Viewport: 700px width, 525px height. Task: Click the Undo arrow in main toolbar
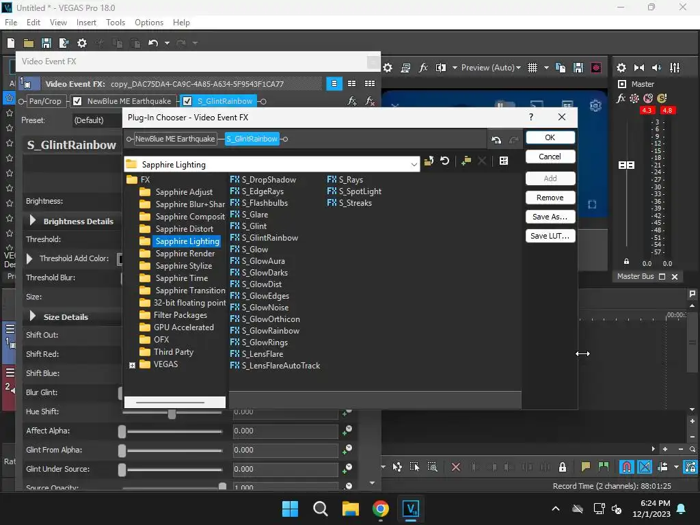click(153, 43)
